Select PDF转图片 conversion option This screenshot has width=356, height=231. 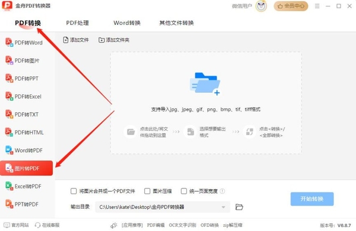pyautogui.click(x=23, y=60)
